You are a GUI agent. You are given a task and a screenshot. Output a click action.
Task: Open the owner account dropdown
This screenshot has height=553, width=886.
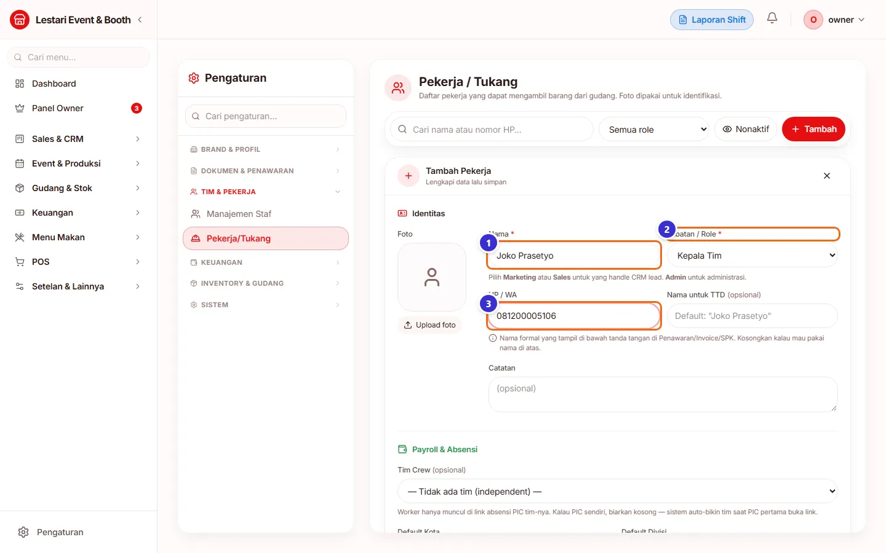[x=835, y=20]
